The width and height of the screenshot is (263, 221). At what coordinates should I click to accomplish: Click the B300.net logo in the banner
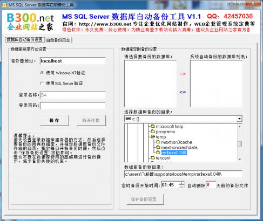point(30,22)
